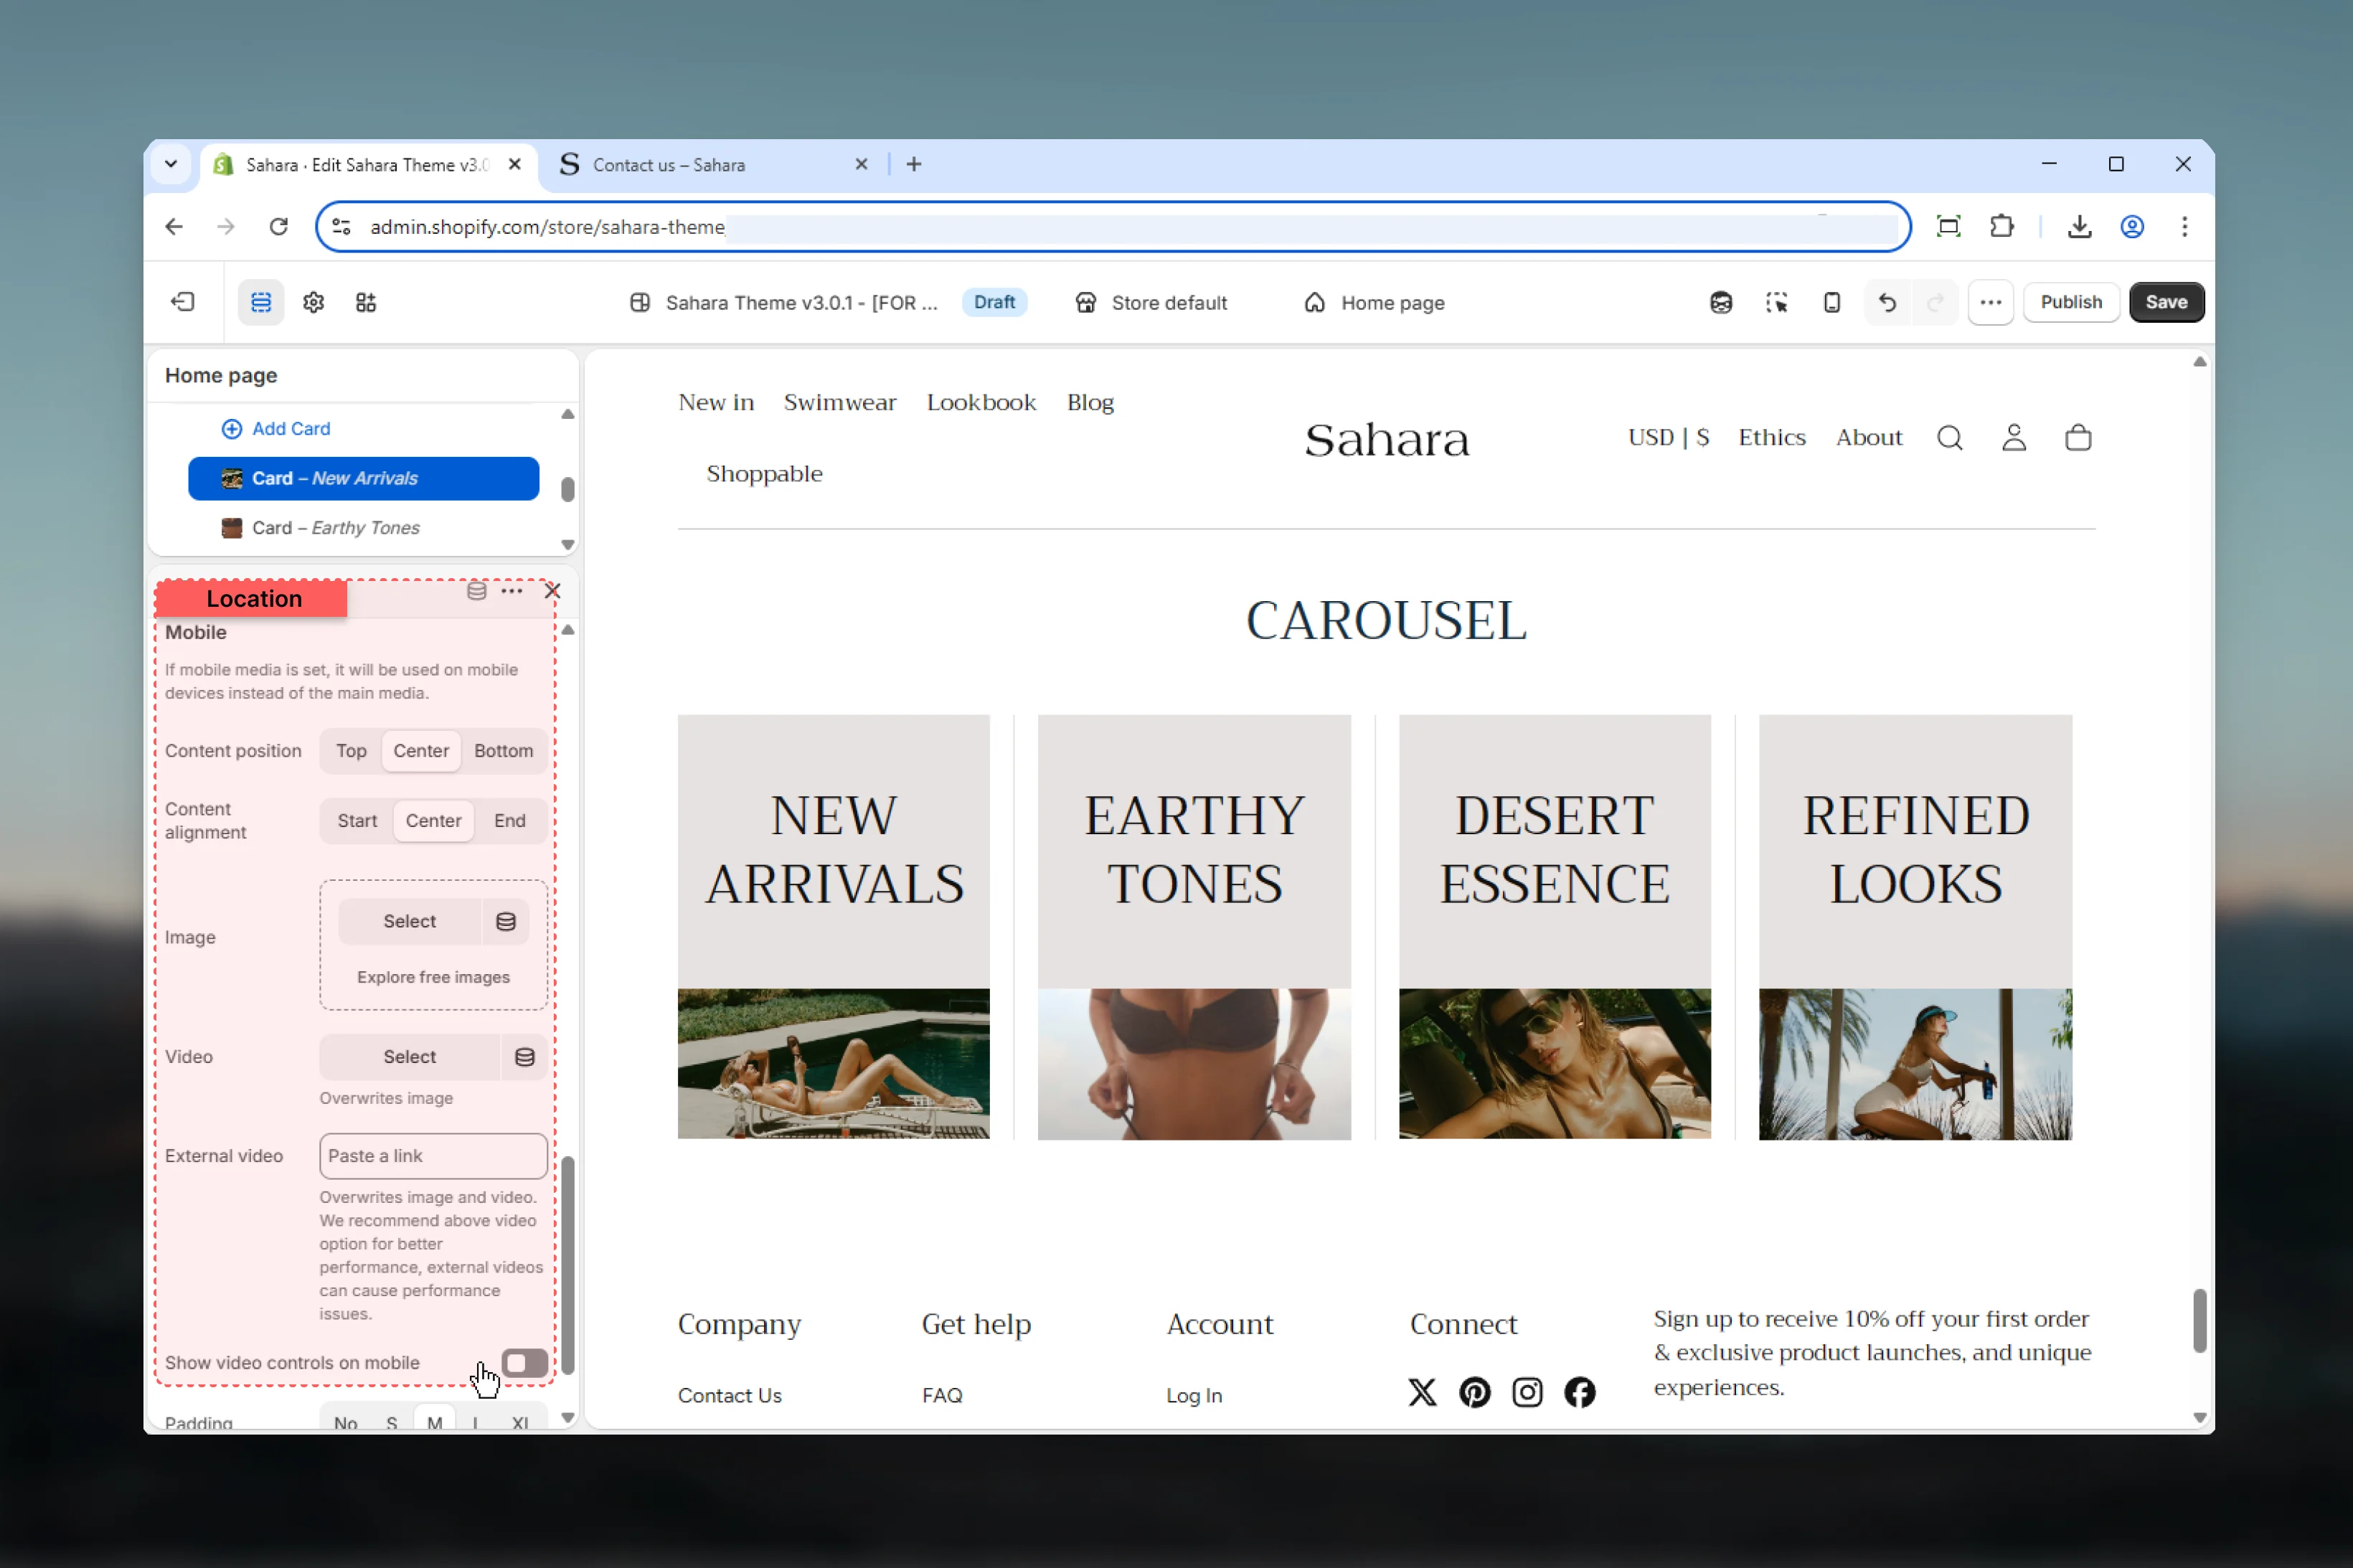Image resolution: width=2353 pixels, height=1568 pixels.
Task: Open Theme settings gear icon
Action: [x=314, y=302]
